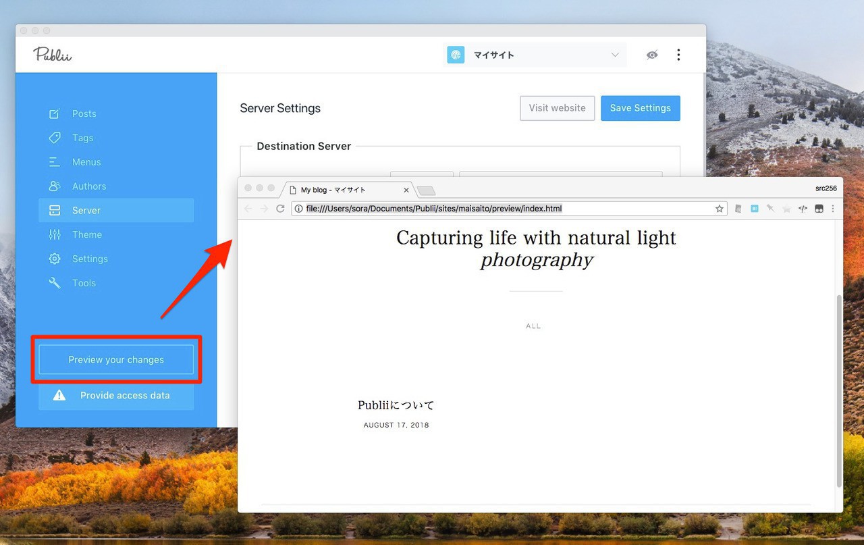
Task: Click the Destination Server section label
Action: click(304, 146)
